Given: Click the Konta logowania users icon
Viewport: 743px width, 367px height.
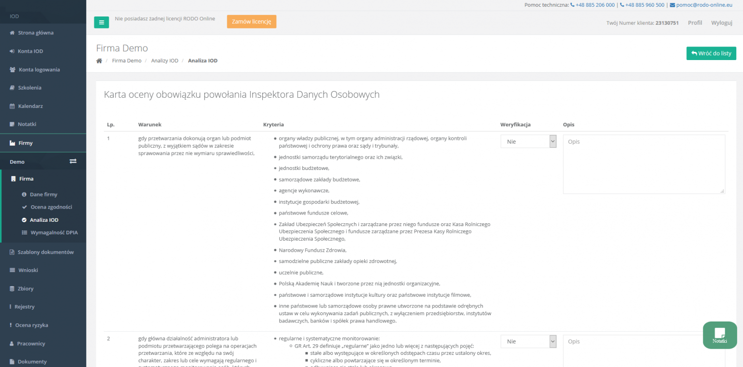Looking at the screenshot, I should 13,70.
